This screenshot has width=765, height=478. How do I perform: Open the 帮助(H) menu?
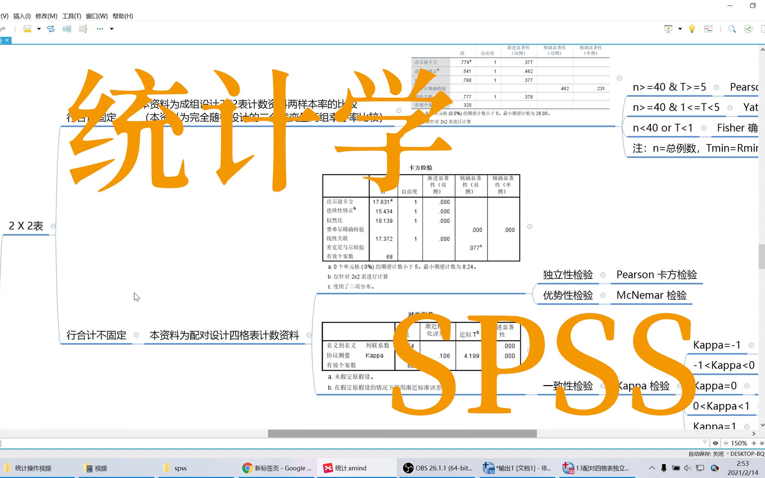point(123,16)
